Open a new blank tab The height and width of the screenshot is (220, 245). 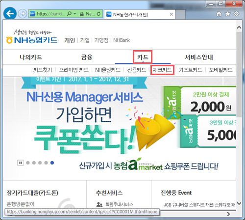pos(180,14)
